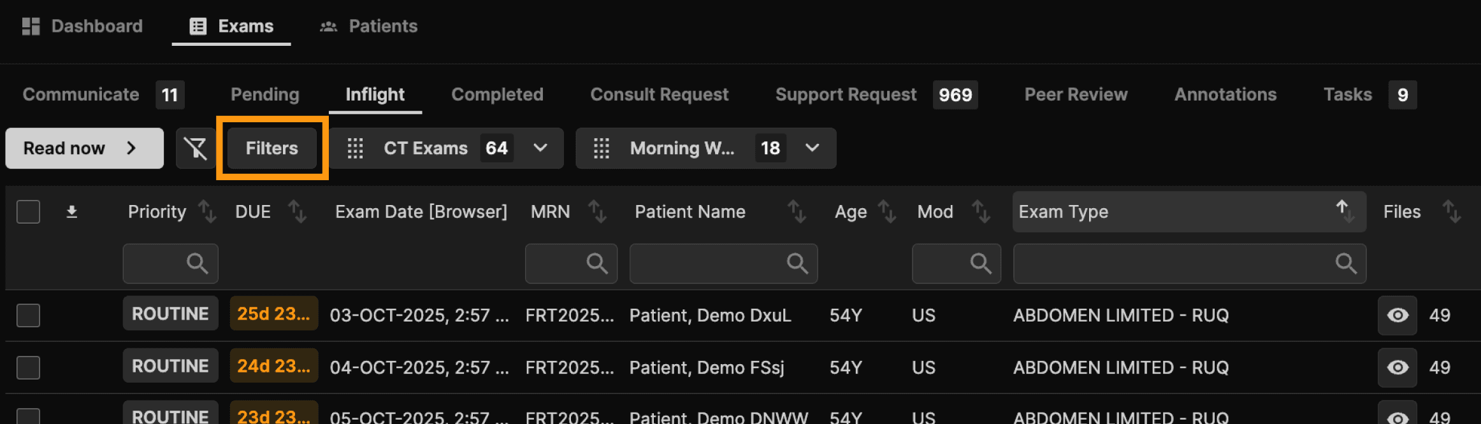The height and width of the screenshot is (424, 1481).
Task: Click the Mod search field
Action: tap(957, 264)
